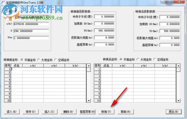Click h(m) header in right table

[165, 65]
